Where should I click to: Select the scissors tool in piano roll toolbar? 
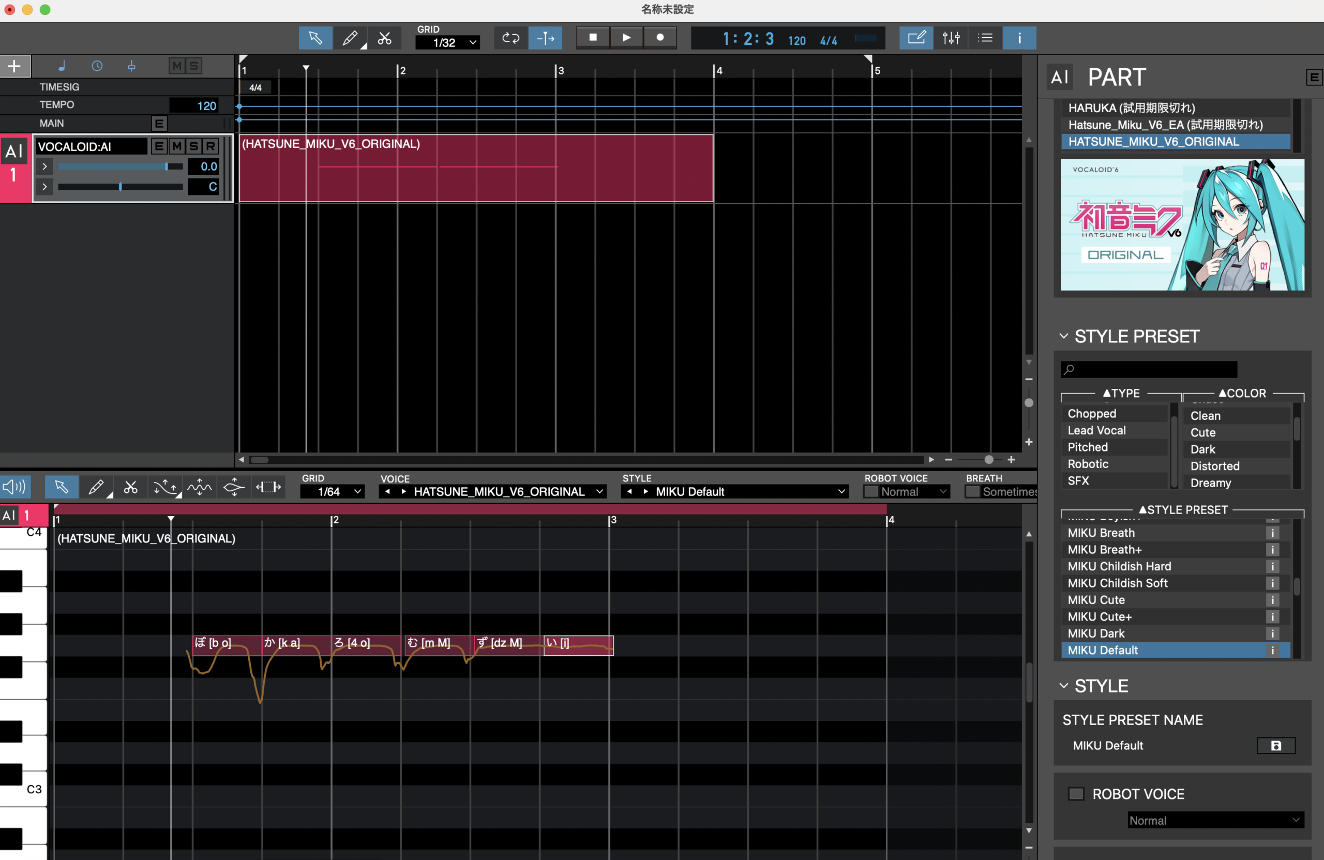pyautogui.click(x=130, y=487)
